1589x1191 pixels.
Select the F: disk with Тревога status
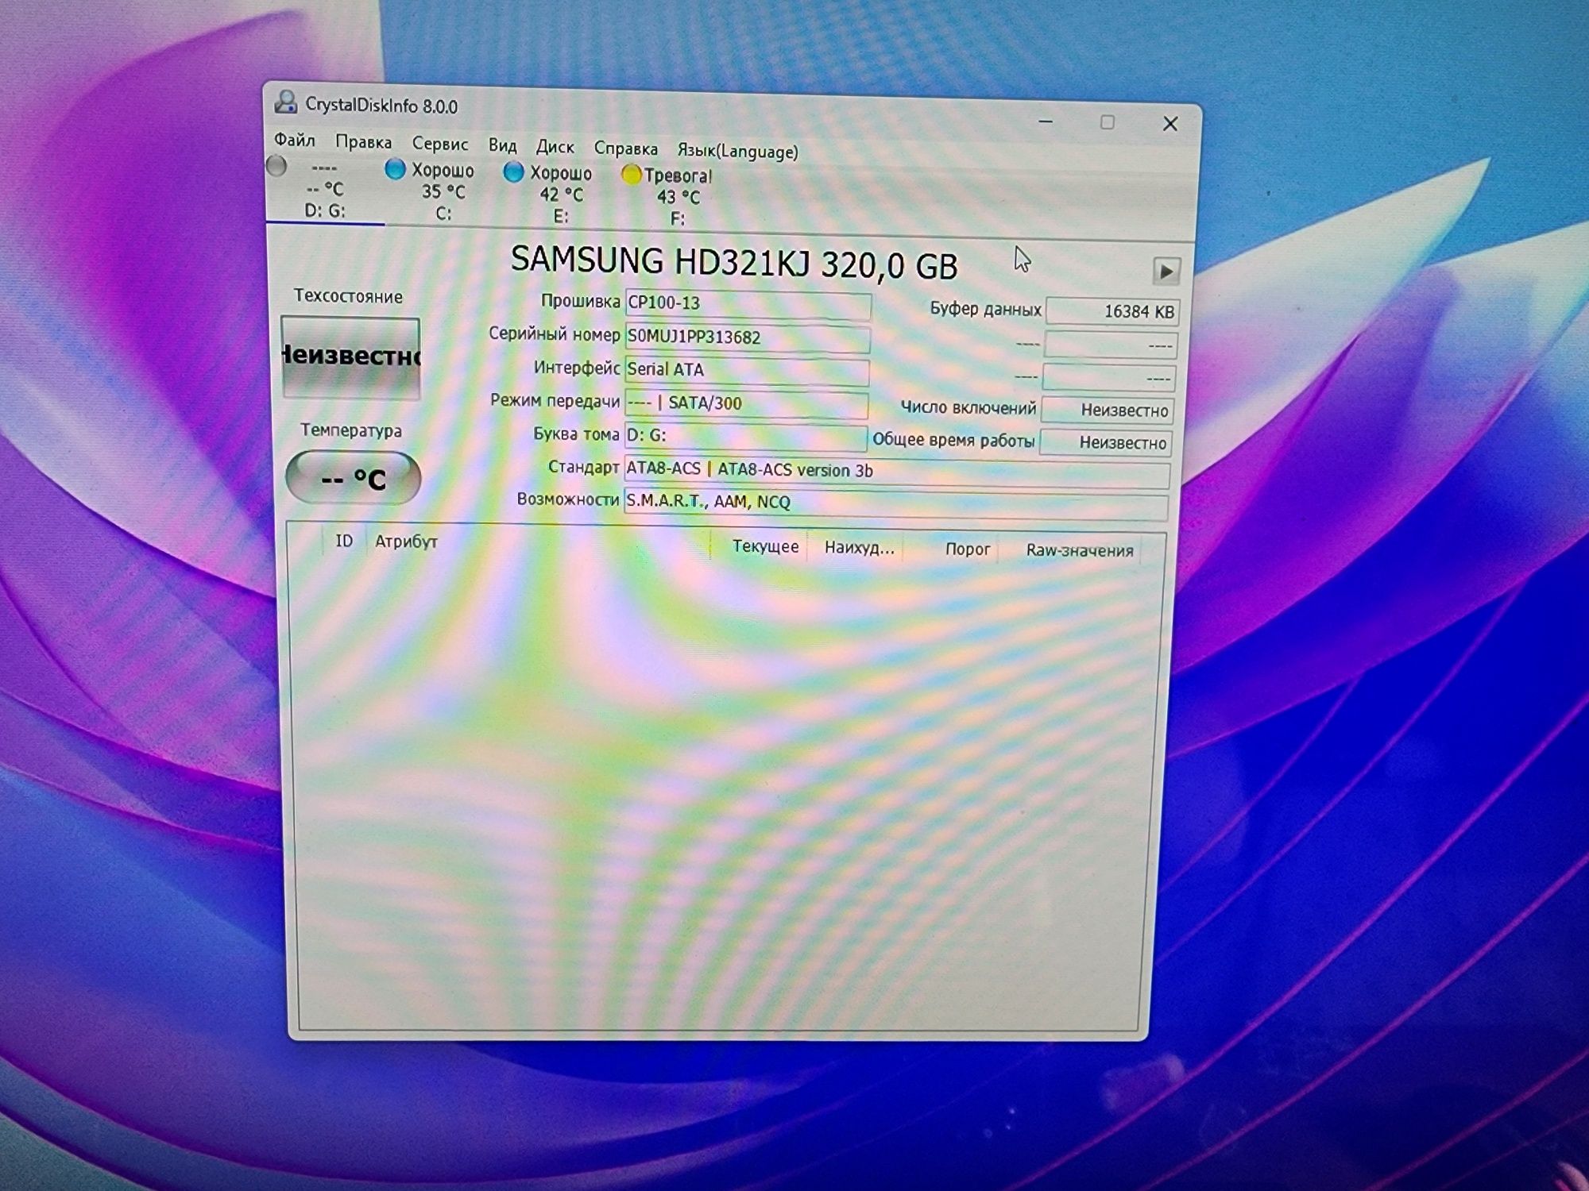click(678, 197)
